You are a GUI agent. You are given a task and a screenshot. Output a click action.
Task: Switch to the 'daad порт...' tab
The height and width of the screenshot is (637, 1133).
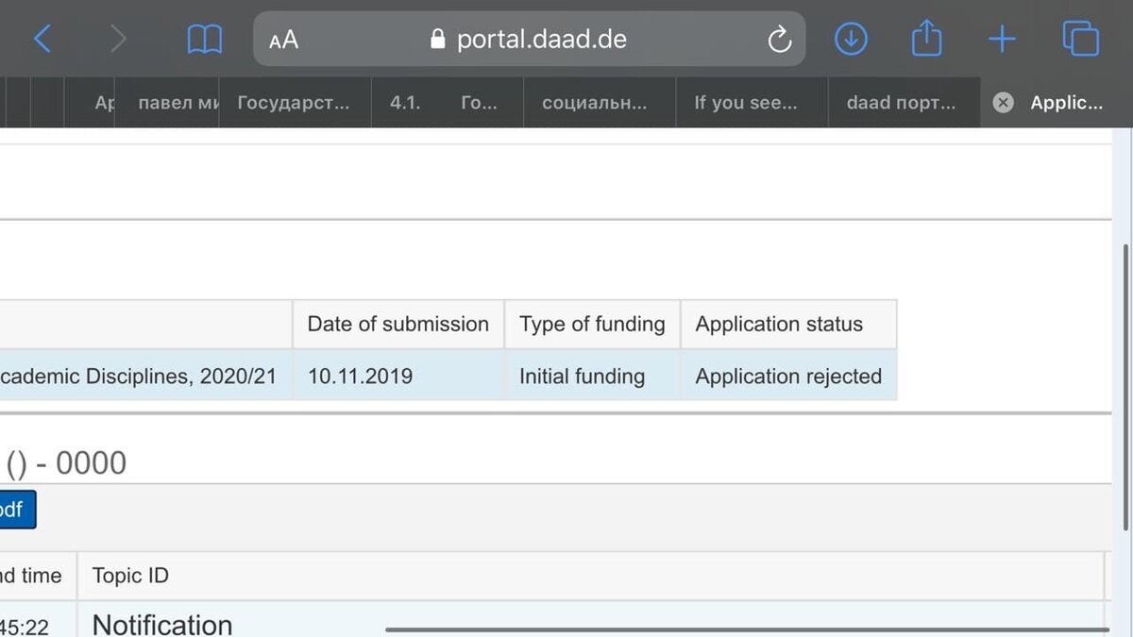(x=901, y=103)
